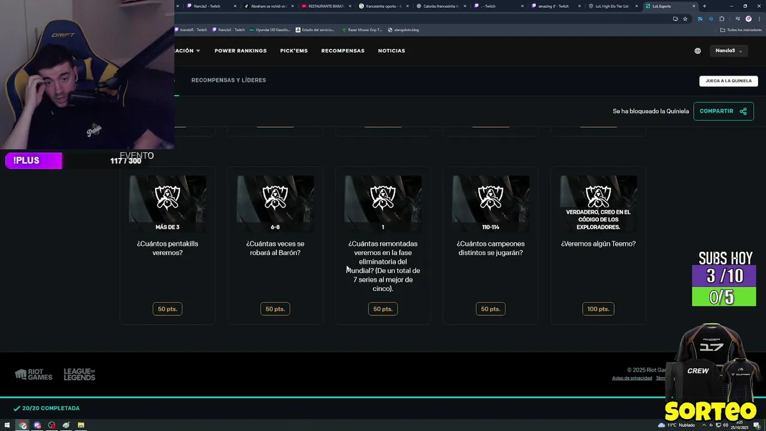Expand the partially hidden nav dropdown arrow
This screenshot has height=431, width=766.
click(198, 51)
